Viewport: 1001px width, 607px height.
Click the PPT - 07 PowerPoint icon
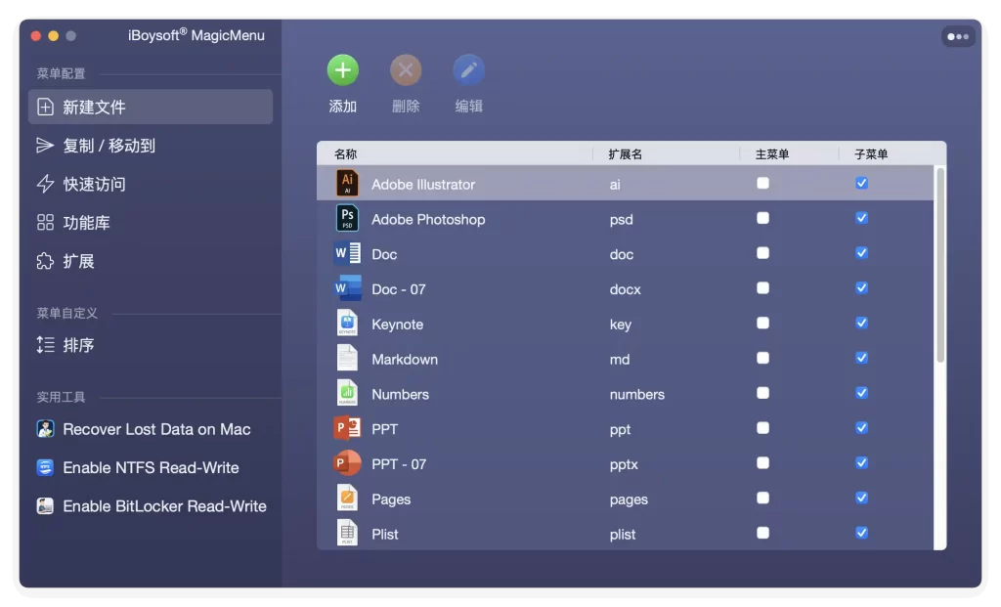pos(347,463)
